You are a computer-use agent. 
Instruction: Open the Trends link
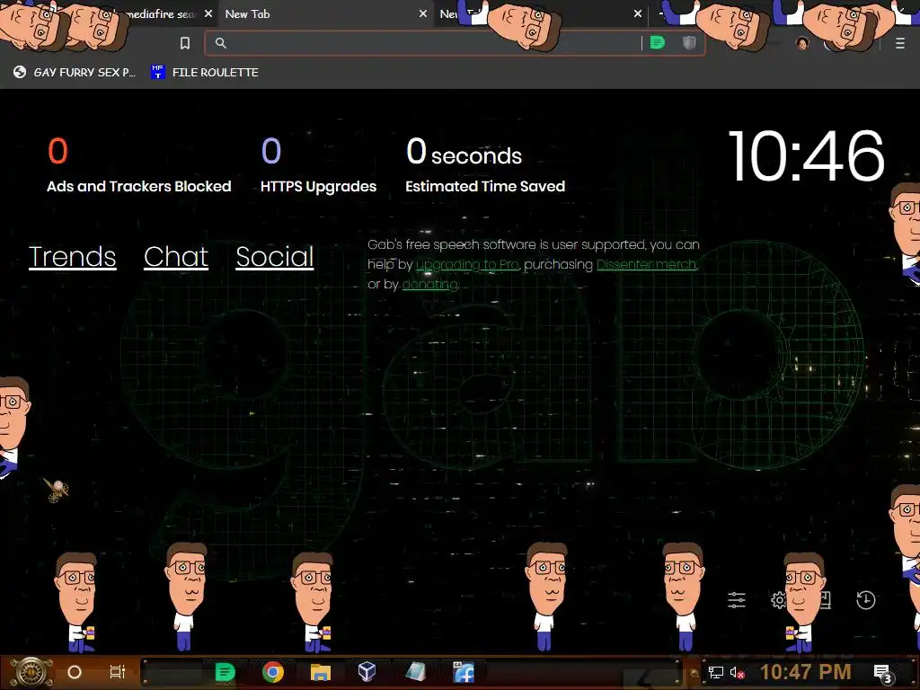[72, 256]
